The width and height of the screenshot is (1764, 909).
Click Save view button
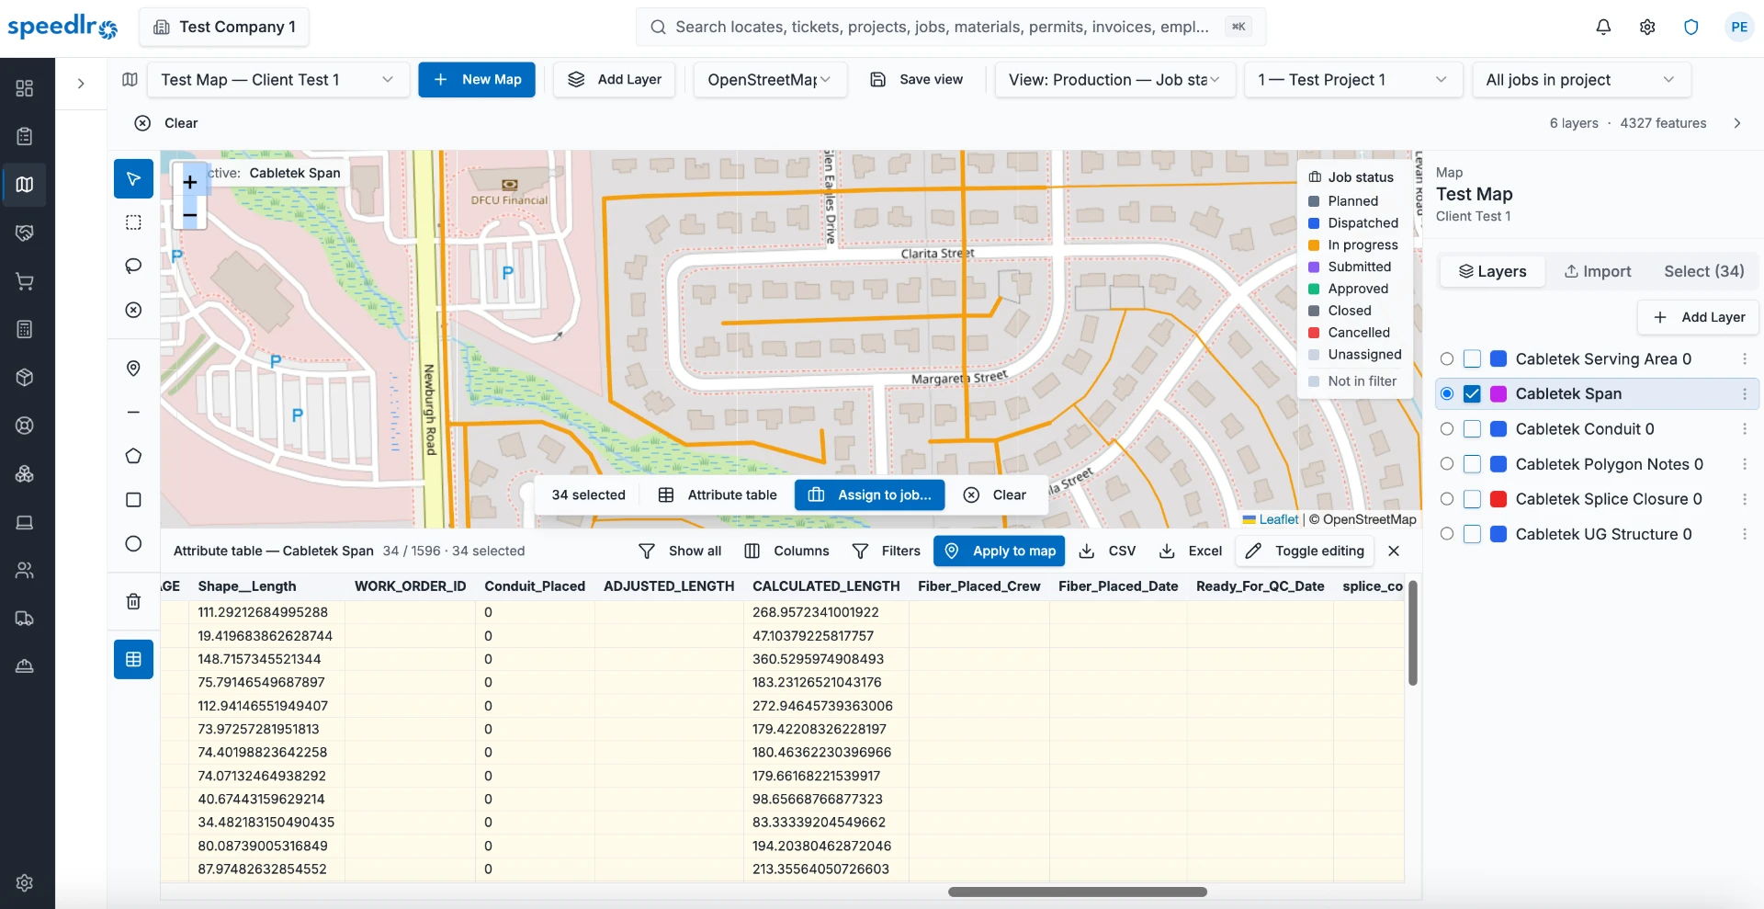click(917, 80)
